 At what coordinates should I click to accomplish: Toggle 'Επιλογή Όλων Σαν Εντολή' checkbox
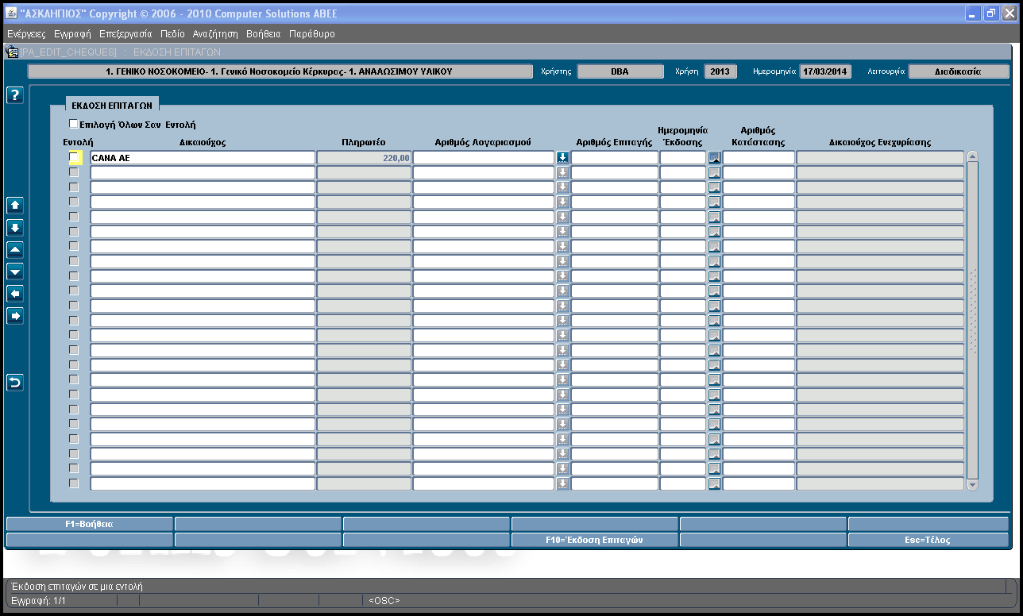pos(73,124)
